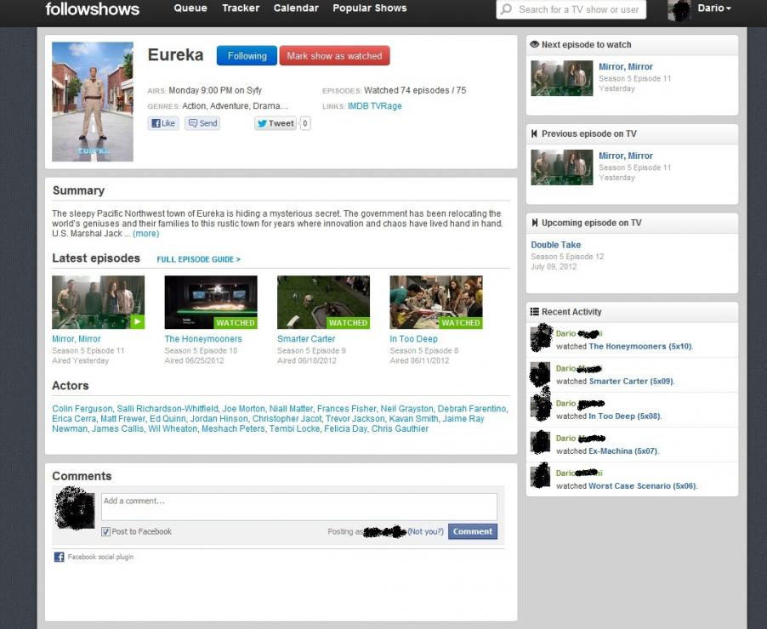
Task: Open actor Felicia Day's page
Action: click(345, 429)
